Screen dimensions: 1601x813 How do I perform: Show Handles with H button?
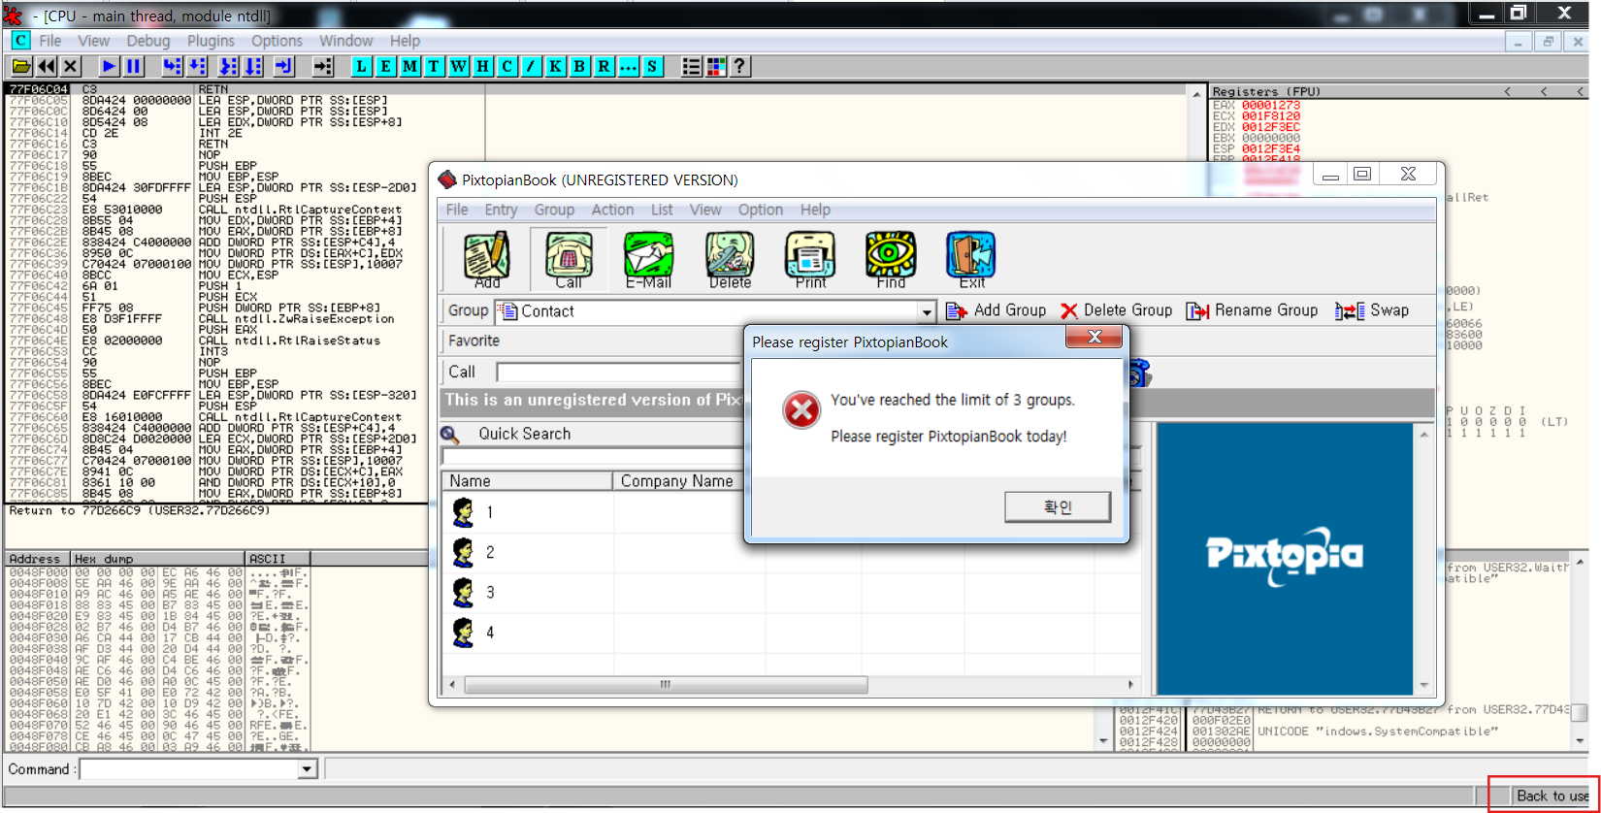pyautogui.click(x=482, y=66)
